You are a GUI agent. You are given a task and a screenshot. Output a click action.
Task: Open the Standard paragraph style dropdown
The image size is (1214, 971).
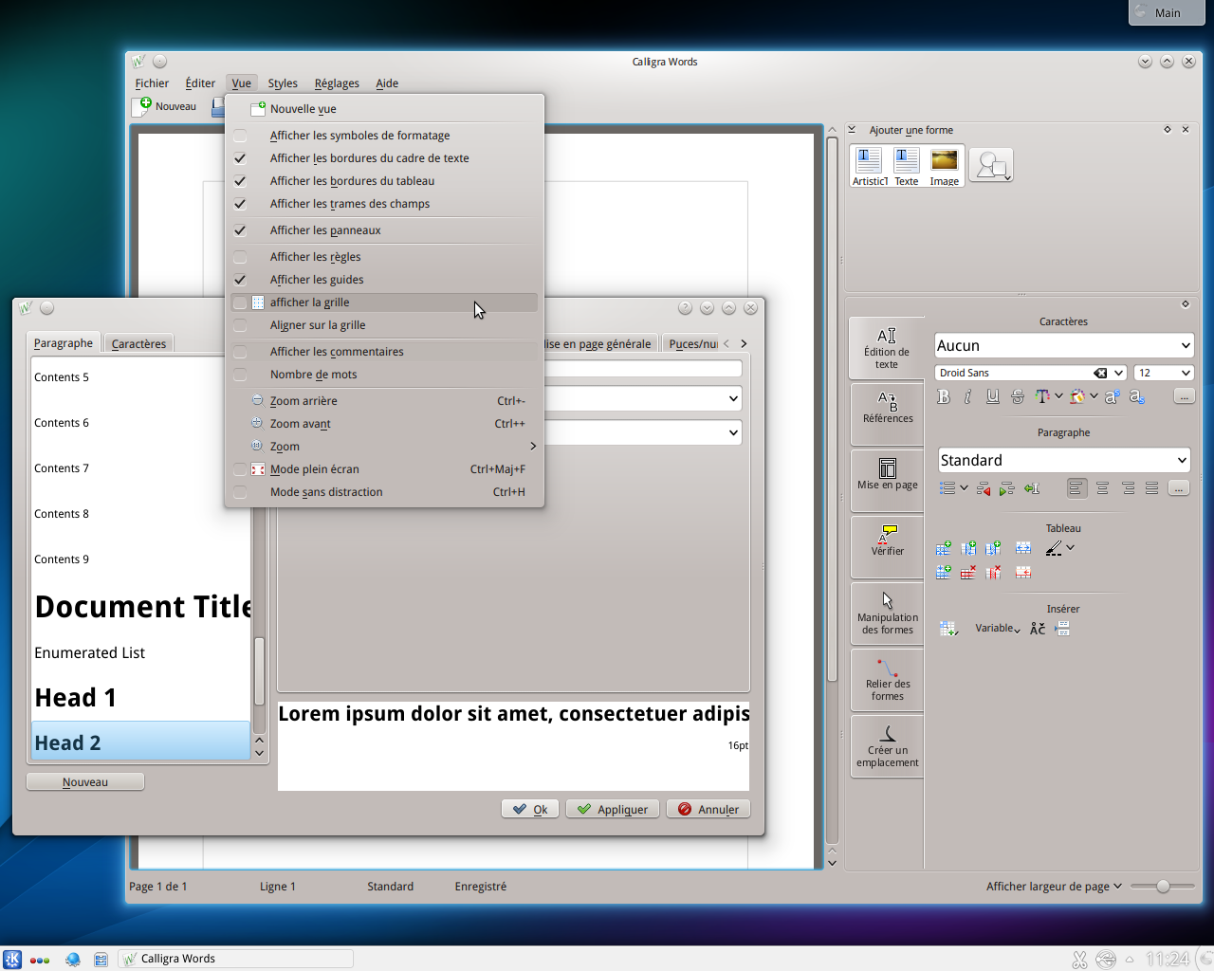pyautogui.click(x=1063, y=460)
